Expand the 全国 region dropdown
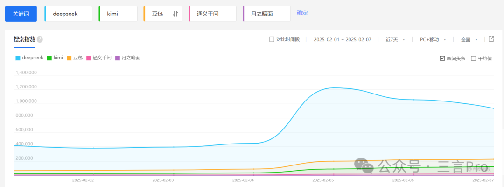This screenshot has width=504, height=187. (x=469, y=40)
